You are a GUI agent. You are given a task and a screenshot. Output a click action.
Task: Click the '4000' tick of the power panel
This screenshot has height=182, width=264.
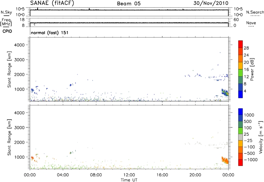[x=19, y=45]
